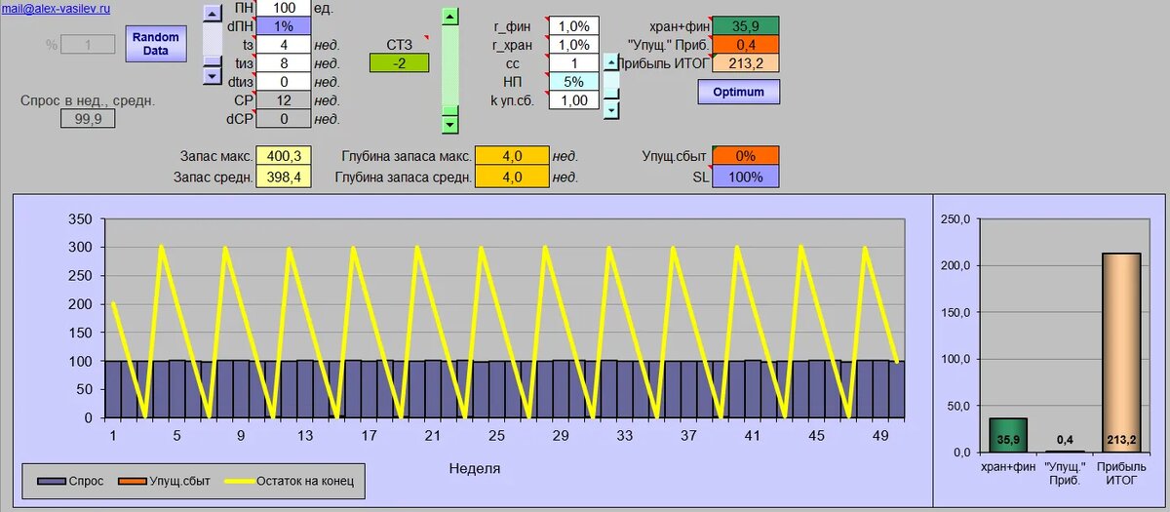Select the dПН cell showing 1%
The height and width of the screenshot is (512, 1170).
tap(284, 25)
